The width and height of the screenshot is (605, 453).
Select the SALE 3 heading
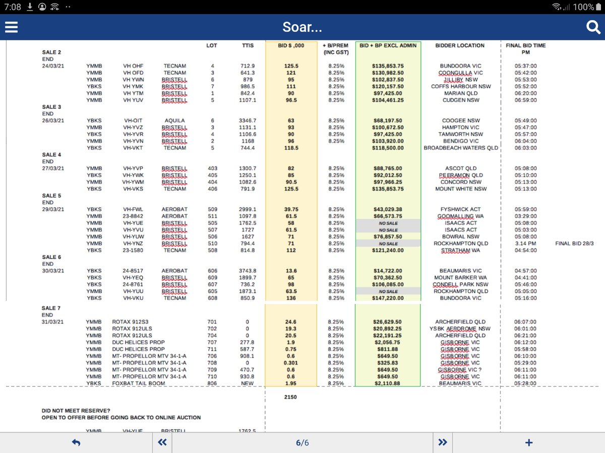51,107
